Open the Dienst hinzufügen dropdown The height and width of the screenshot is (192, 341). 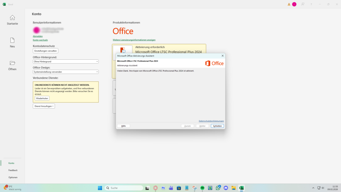[44, 106]
